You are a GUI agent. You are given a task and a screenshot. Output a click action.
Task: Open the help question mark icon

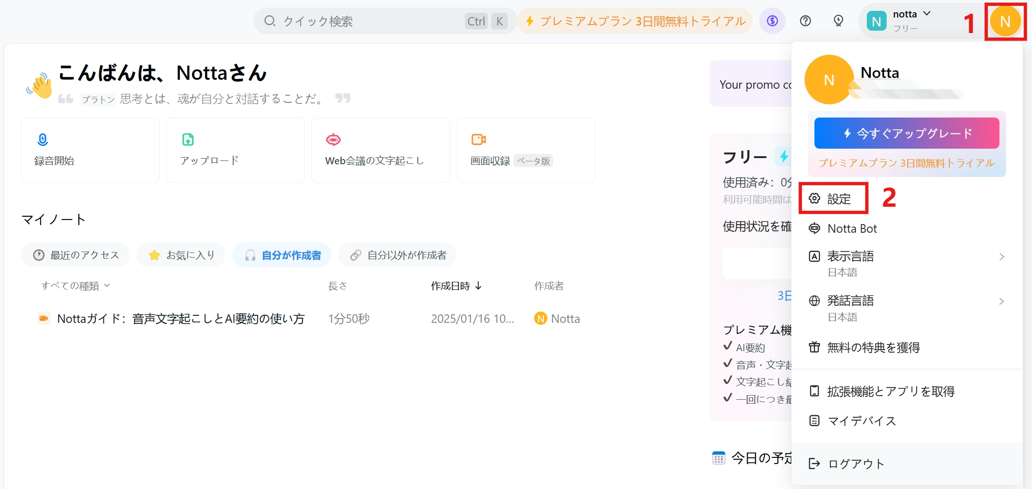[805, 21]
